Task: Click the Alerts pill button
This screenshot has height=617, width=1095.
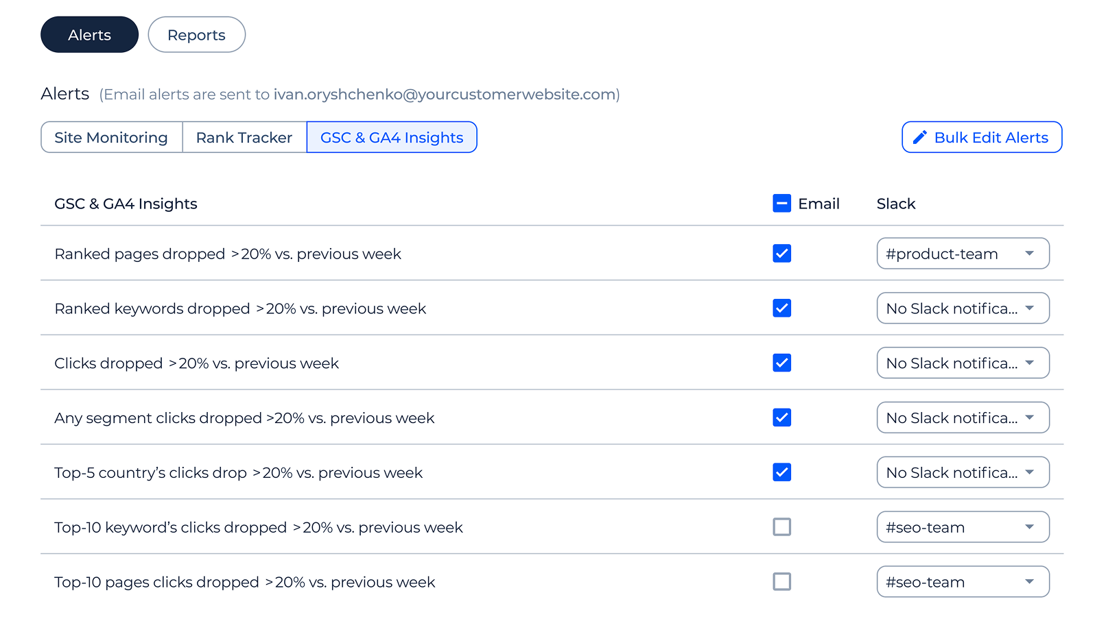Action: point(89,35)
